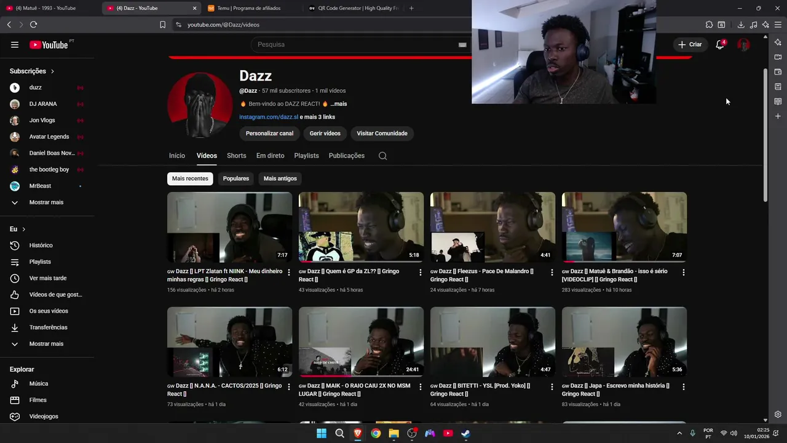Open browser main menu icon
Image resolution: width=787 pixels, height=443 pixels.
(x=778, y=25)
